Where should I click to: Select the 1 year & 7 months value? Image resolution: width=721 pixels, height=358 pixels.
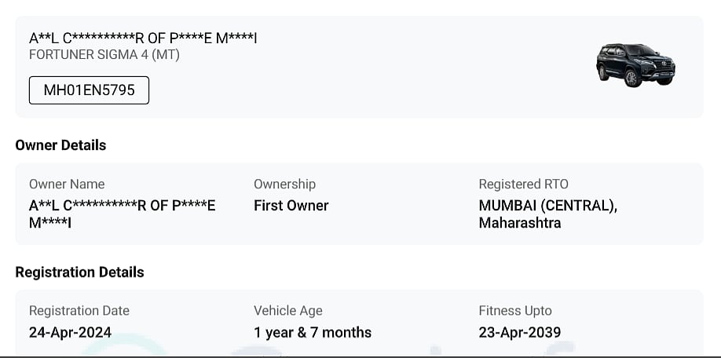coord(313,333)
